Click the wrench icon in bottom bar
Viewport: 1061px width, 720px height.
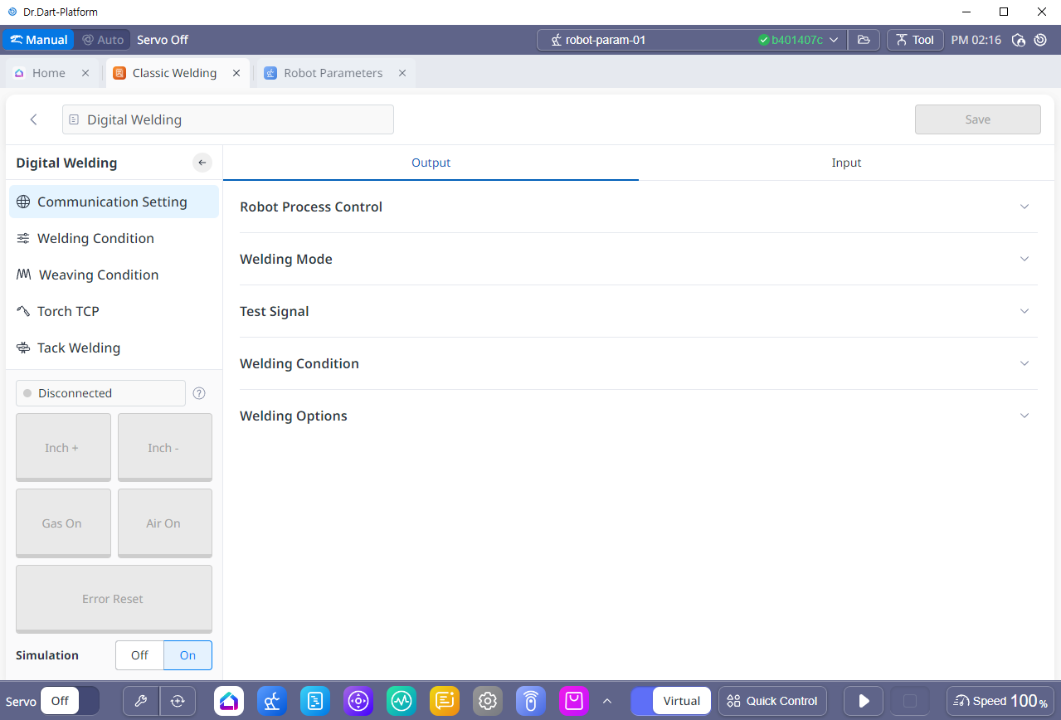coord(141,701)
